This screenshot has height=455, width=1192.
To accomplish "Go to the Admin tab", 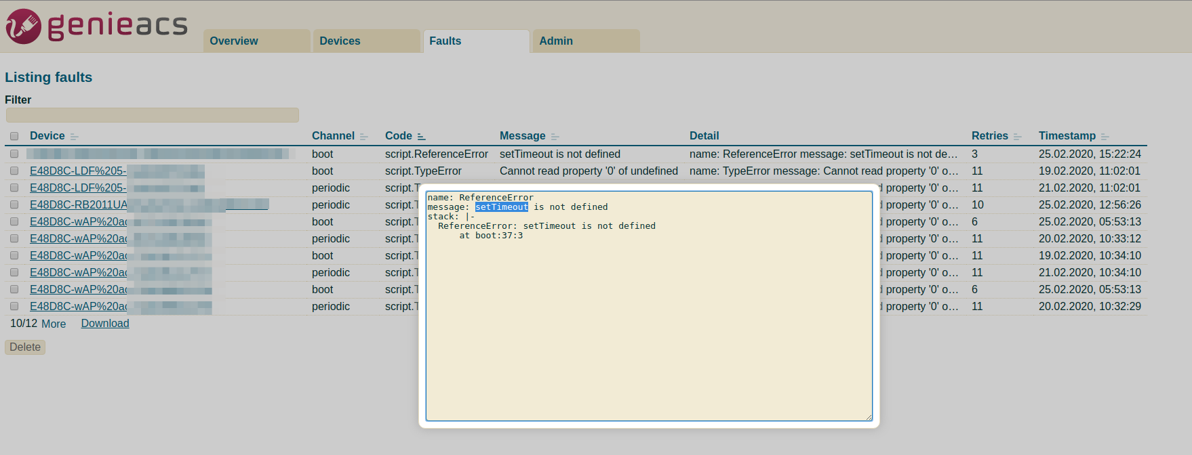I will point(556,41).
